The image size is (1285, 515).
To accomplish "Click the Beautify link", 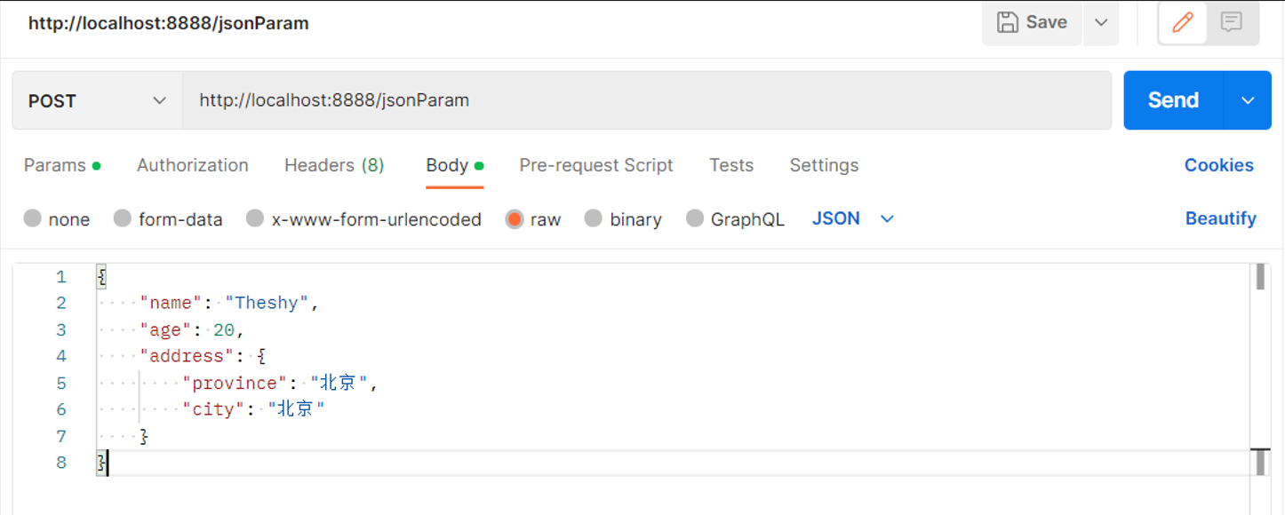I will pos(1220,218).
